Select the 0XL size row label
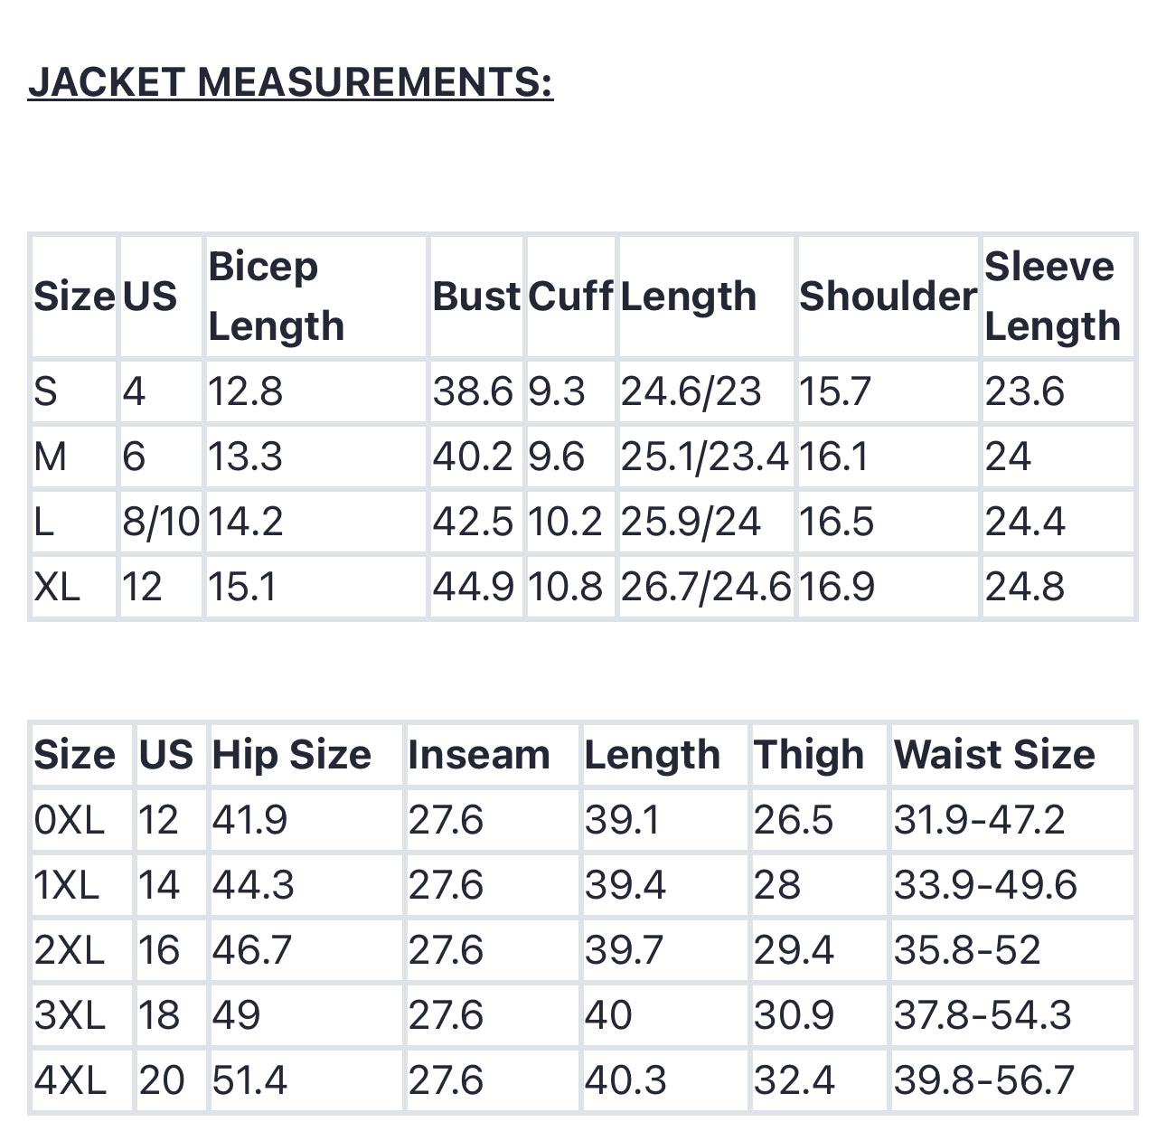This screenshot has height=1131, width=1166. [x=70, y=820]
